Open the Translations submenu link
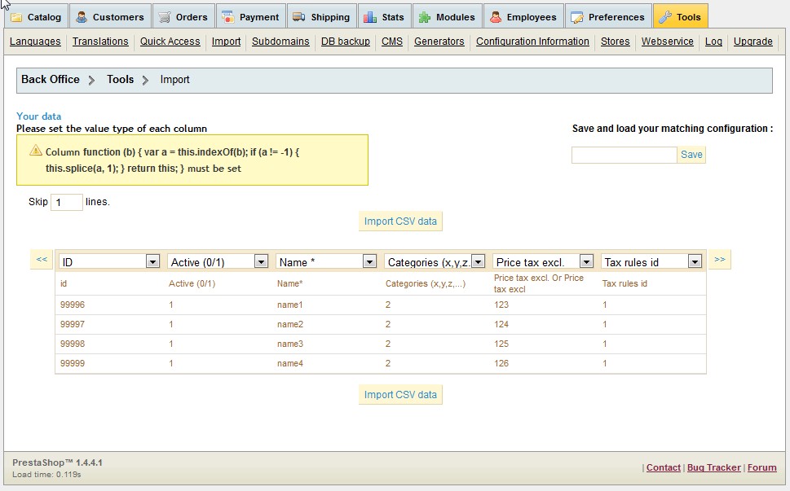The image size is (790, 491). coord(100,42)
